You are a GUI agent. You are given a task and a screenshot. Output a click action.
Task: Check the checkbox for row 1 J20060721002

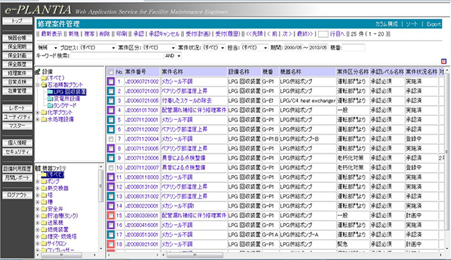pyautogui.click(x=111, y=81)
